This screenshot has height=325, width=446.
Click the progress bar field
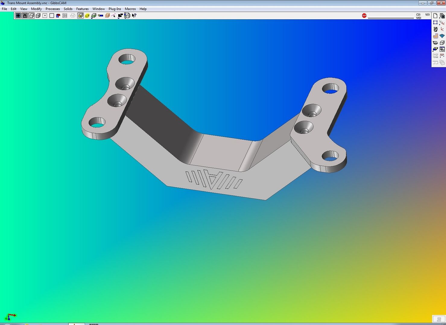tap(391, 15)
